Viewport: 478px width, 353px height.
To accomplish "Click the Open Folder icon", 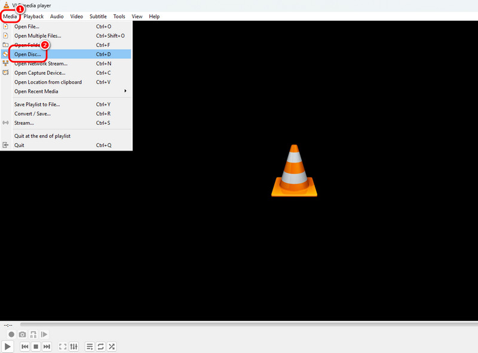I will tap(5, 45).
